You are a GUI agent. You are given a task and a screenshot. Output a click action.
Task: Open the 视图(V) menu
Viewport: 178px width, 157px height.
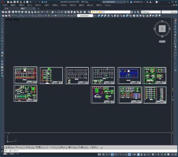tap(21, 5)
